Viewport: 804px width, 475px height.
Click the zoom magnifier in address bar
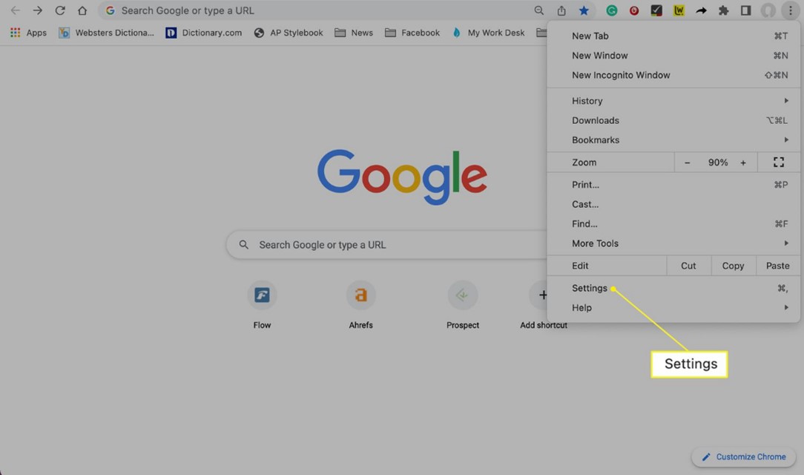[539, 10]
